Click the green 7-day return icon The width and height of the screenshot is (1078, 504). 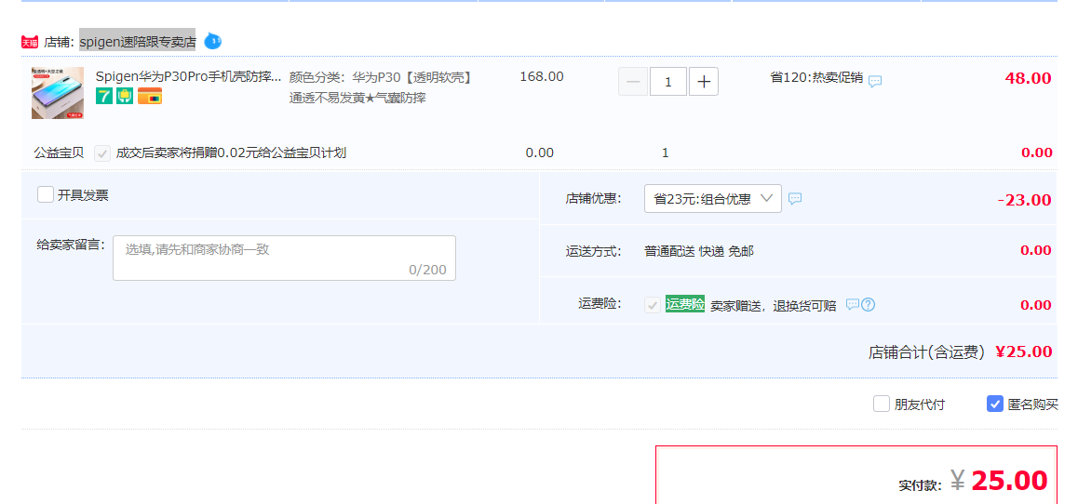[x=104, y=96]
